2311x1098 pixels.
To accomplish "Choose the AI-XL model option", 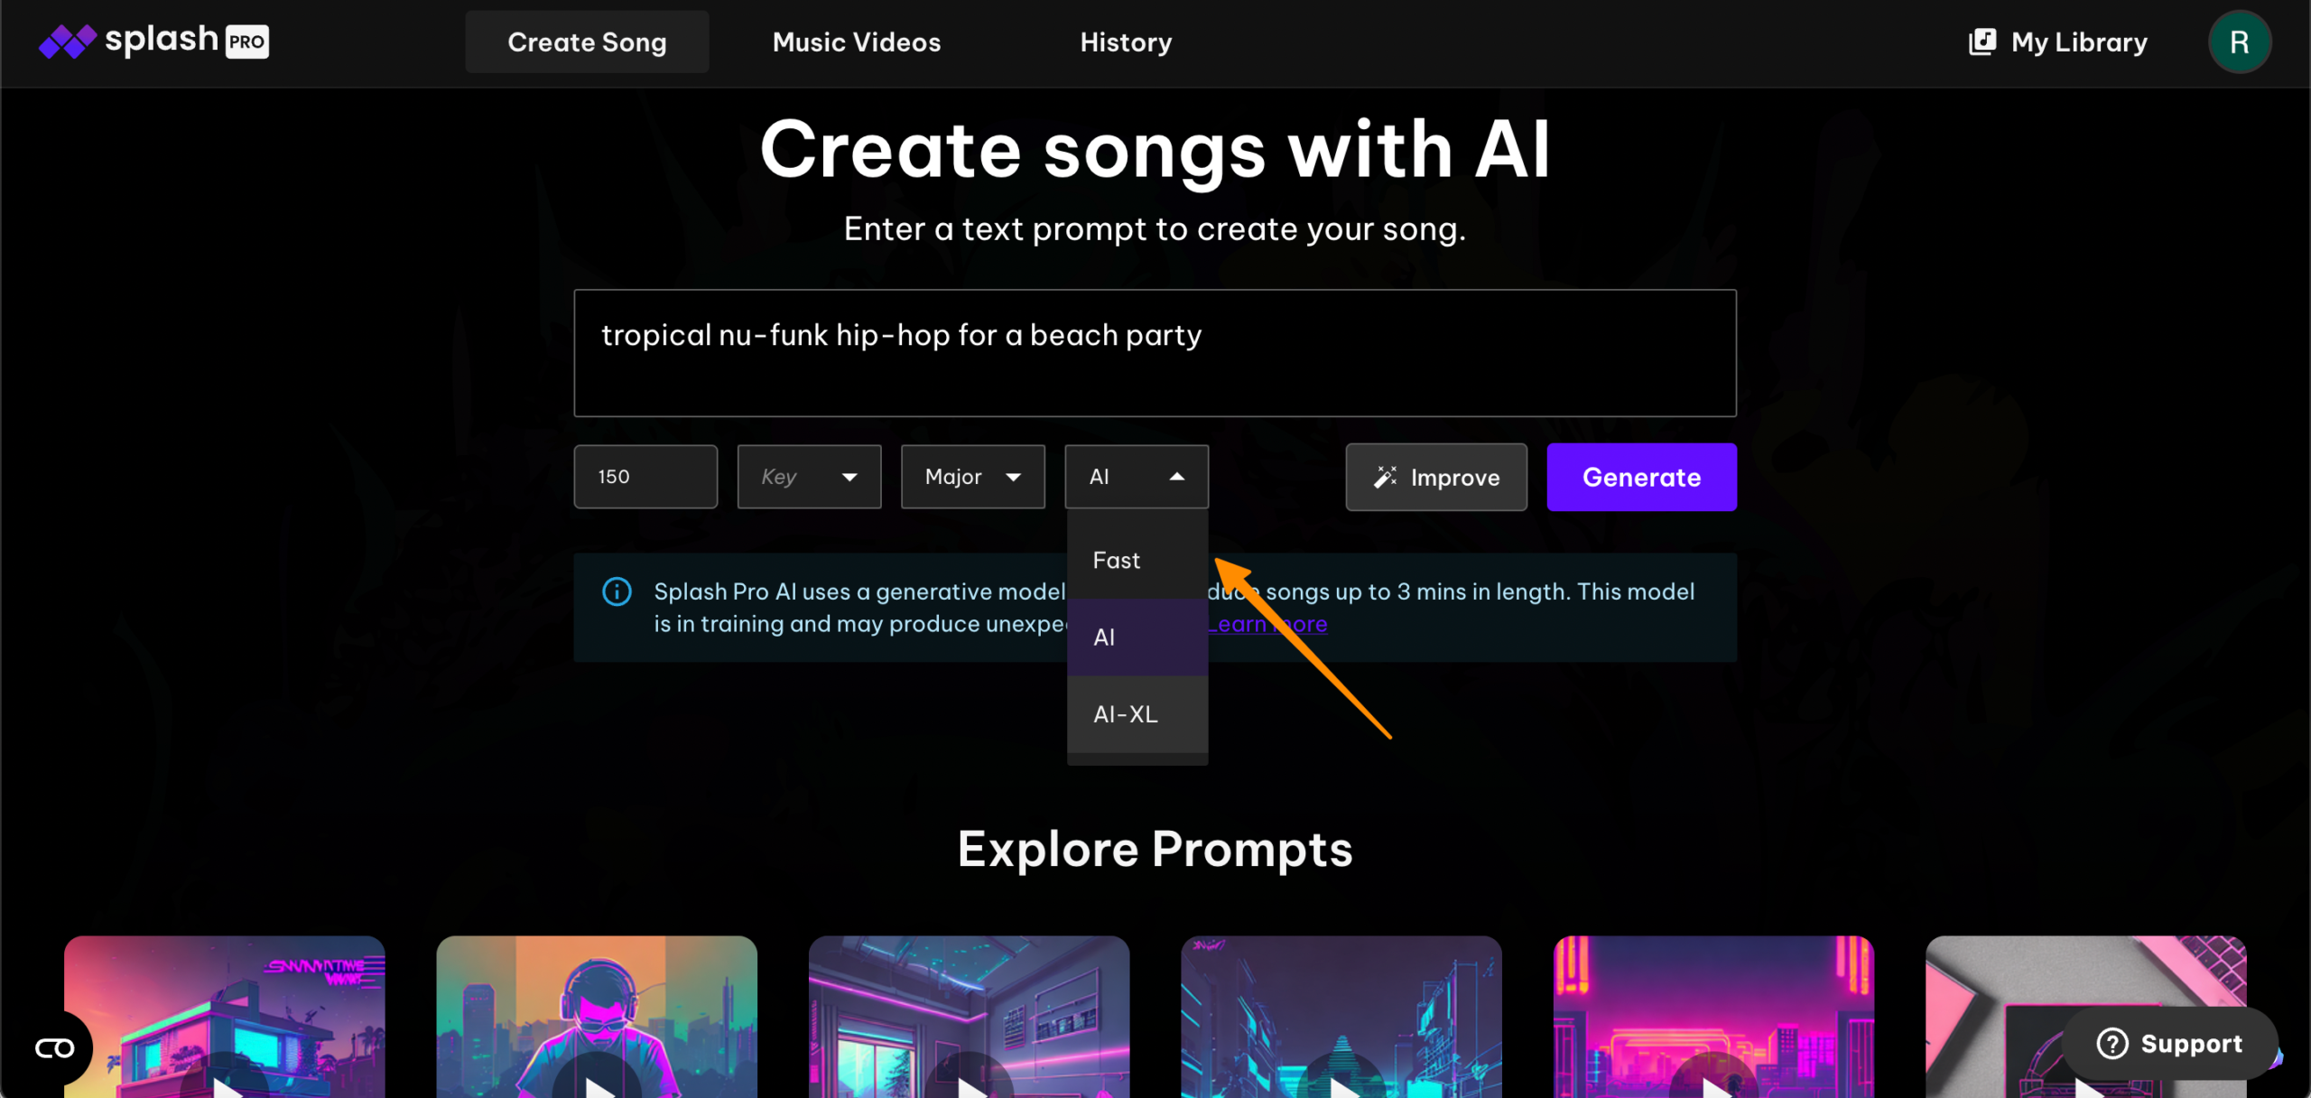I will pos(1126,714).
